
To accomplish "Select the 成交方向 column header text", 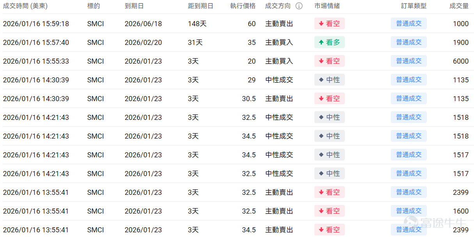I will pos(278,6).
